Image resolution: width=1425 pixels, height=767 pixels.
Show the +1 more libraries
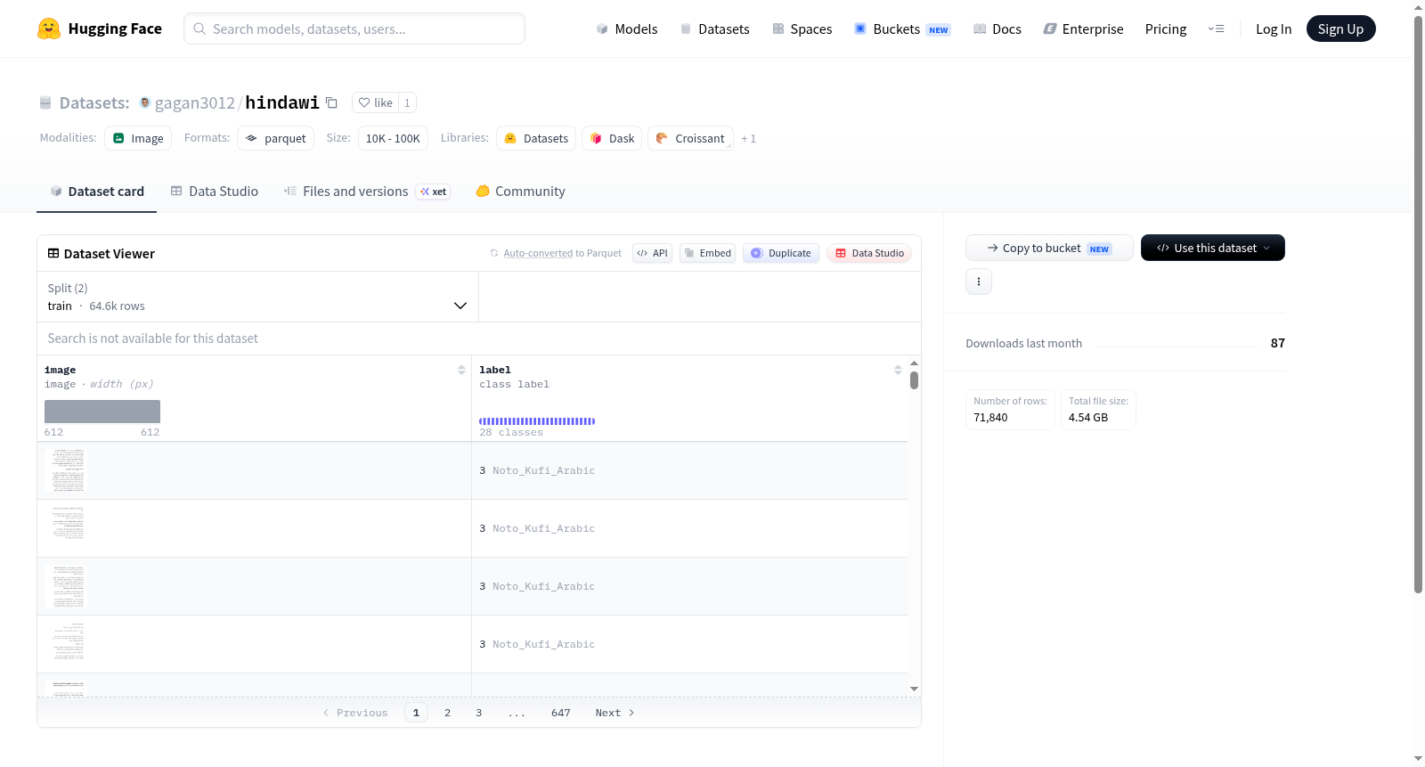tap(748, 138)
